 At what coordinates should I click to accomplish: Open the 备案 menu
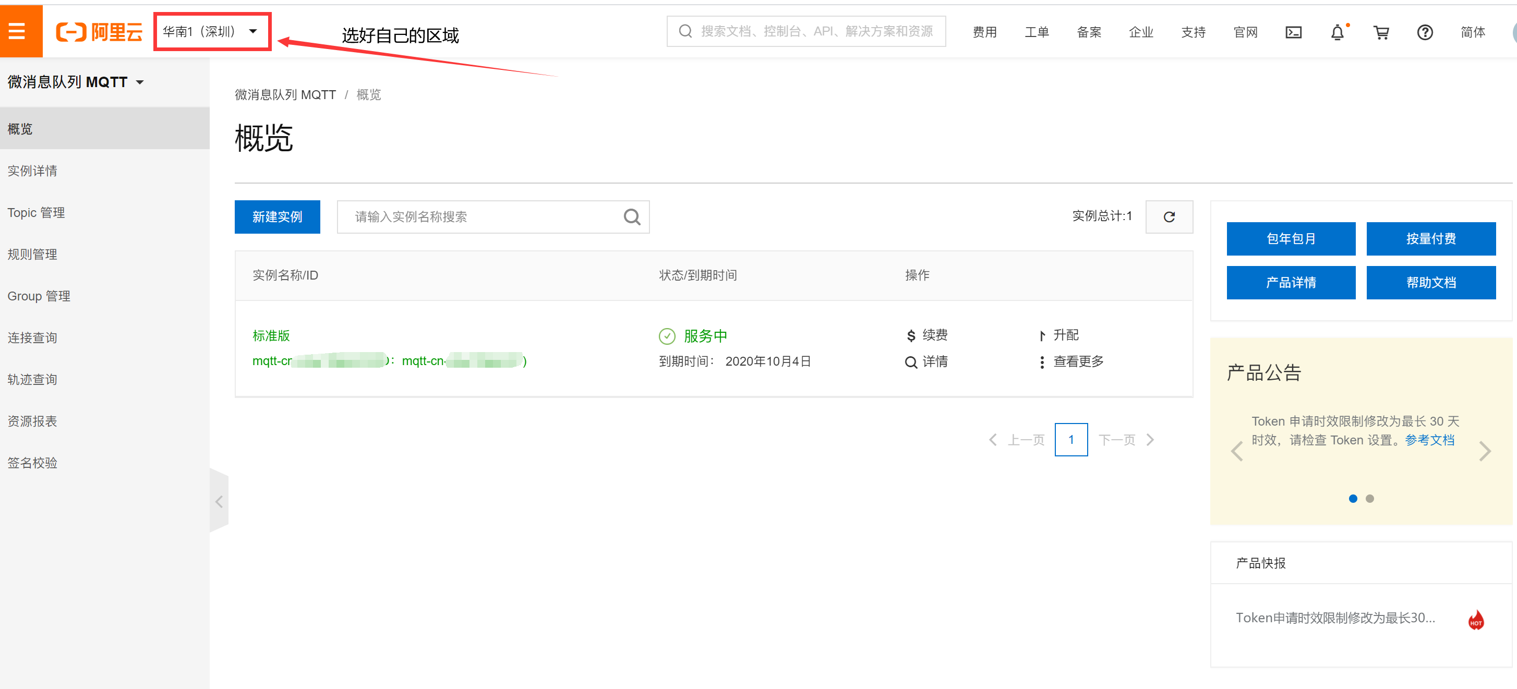(x=1089, y=32)
